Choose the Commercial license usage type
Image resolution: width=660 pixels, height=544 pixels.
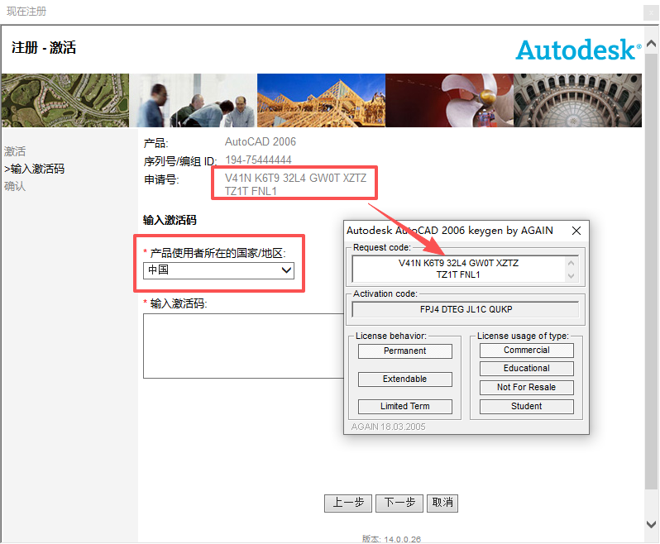(526, 351)
